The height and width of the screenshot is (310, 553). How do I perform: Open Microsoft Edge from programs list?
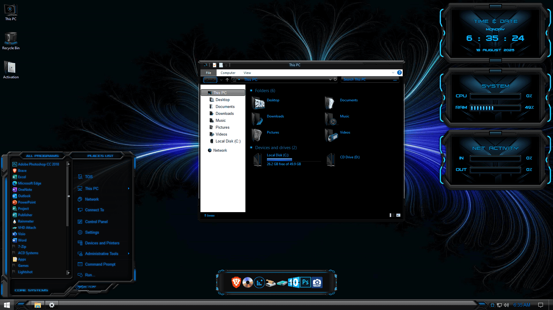(x=29, y=183)
